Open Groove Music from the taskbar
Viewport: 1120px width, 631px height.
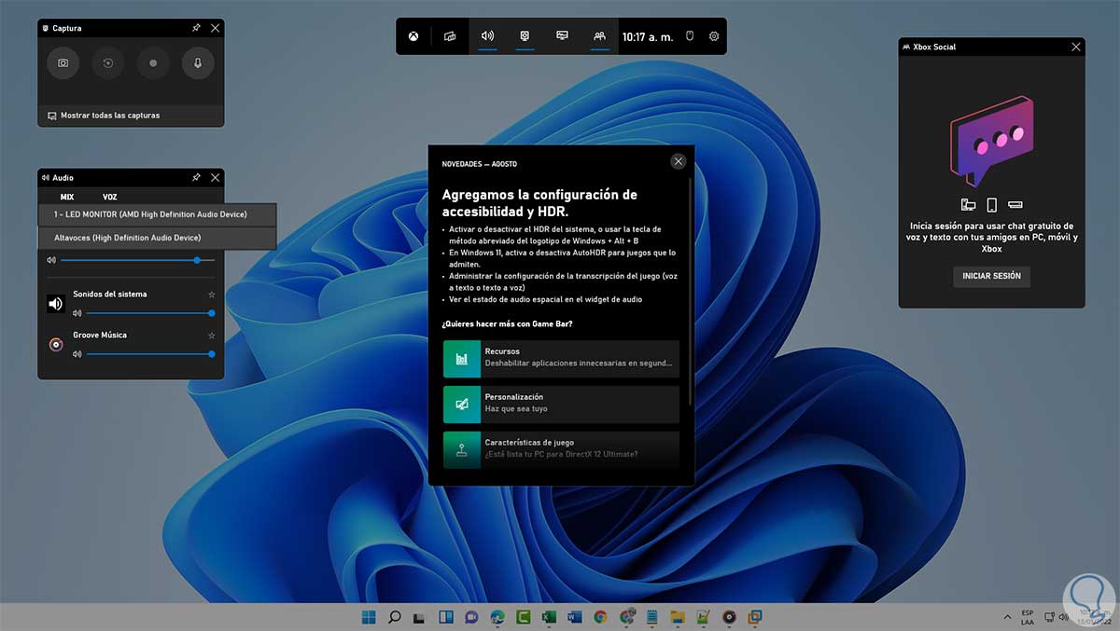pyautogui.click(x=729, y=617)
